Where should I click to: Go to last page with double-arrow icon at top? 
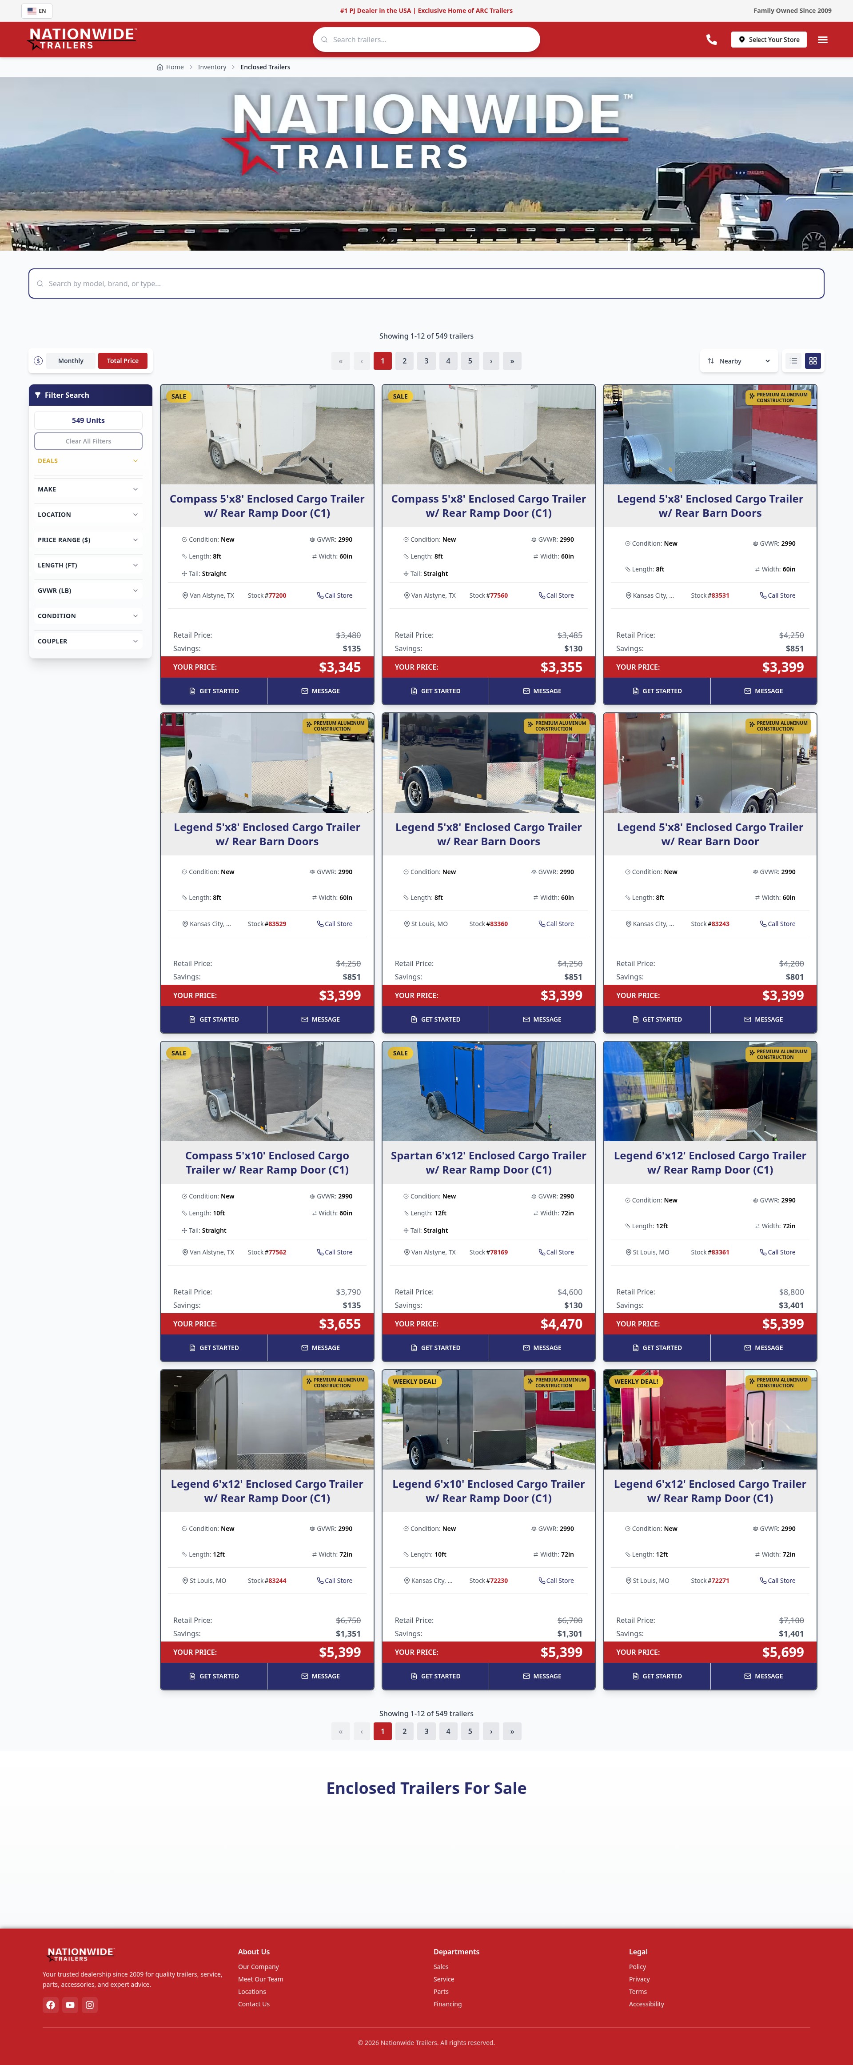[512, 361]
